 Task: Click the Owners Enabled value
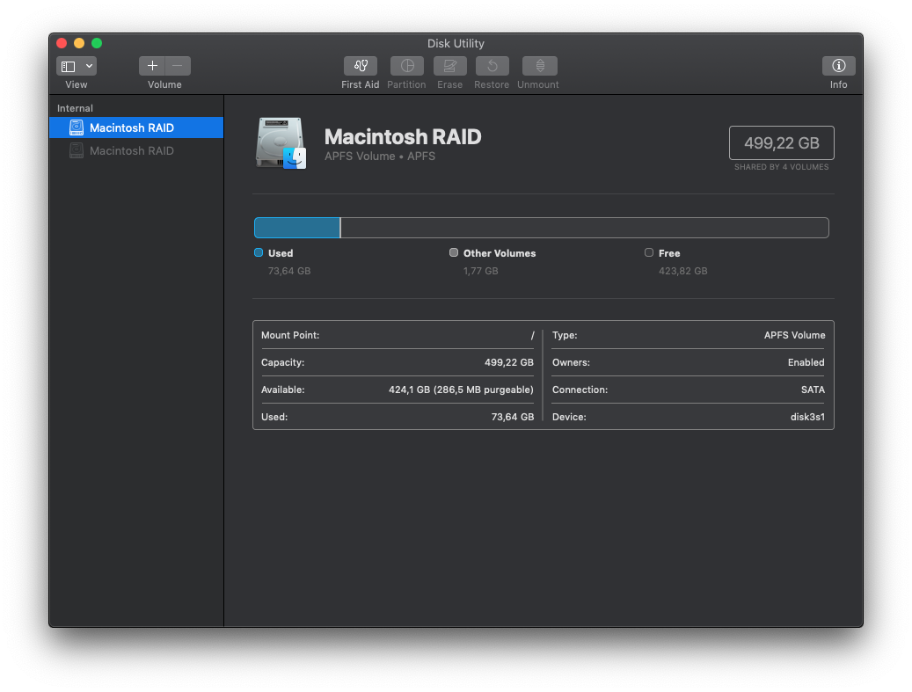[806, 362]
